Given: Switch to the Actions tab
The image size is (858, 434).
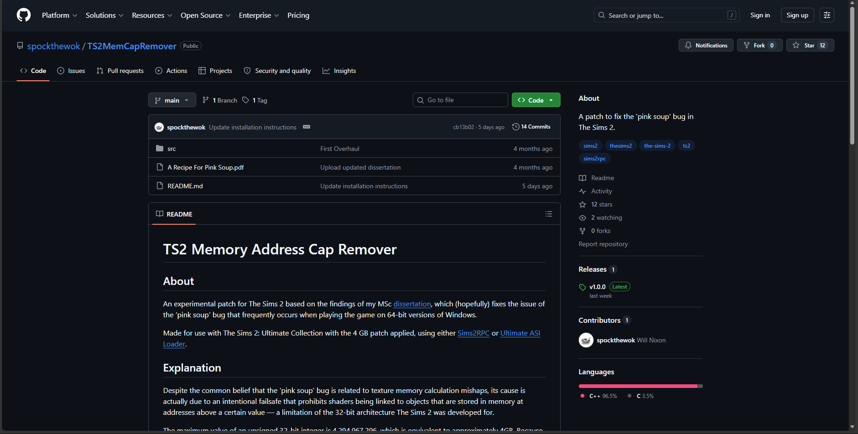Looking at the screenshot, I should pos(171,71).
